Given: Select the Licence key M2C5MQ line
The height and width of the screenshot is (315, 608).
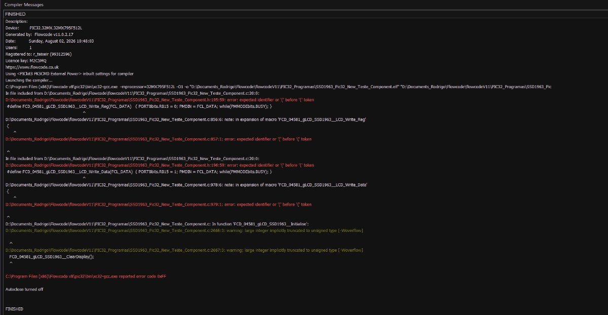Looking at the screenshot, I should point(25,60).
